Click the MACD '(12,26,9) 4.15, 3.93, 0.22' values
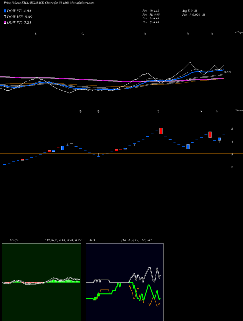The width and height of the screenshot is (243, 321). (x=63, y=240)
